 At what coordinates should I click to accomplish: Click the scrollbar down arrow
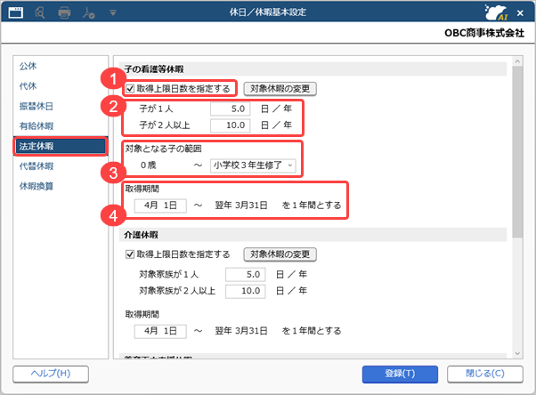click(x=517, y=354)
